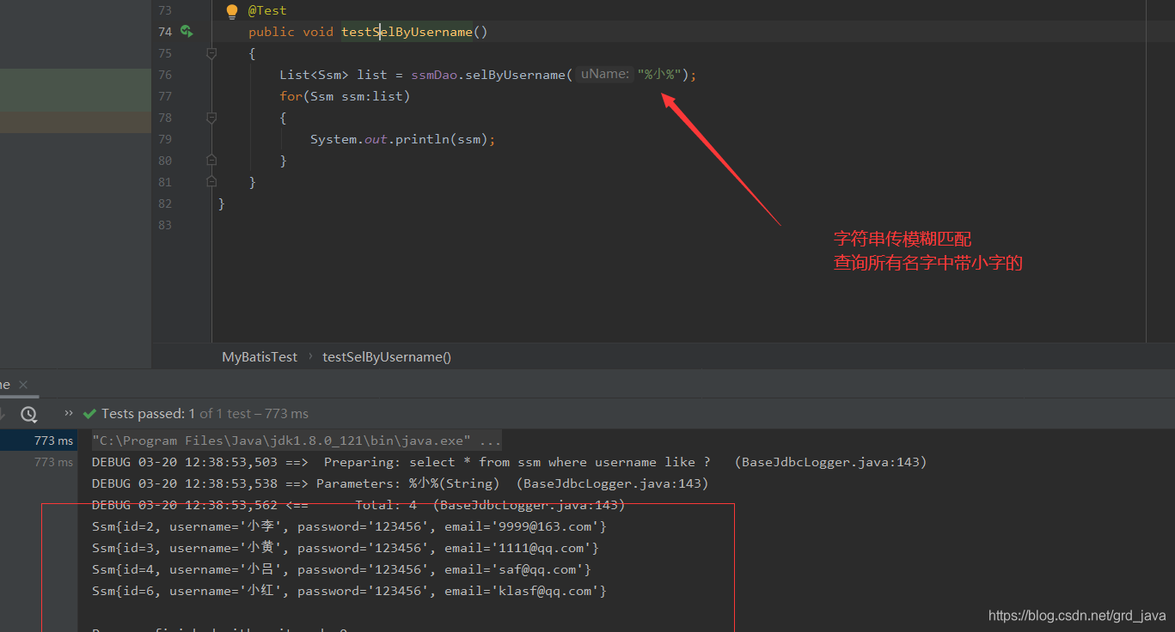
Task: Collapse the method body fold marker at line 75
Action: click(211, 53)
